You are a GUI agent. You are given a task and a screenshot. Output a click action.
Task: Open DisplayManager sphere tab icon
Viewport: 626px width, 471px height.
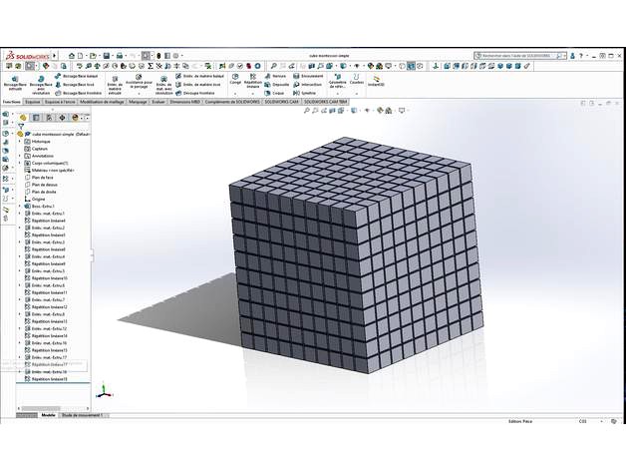(75, 117)
